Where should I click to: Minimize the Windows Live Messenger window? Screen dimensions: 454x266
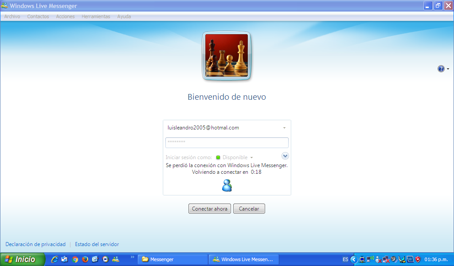[x=428, y=6]
